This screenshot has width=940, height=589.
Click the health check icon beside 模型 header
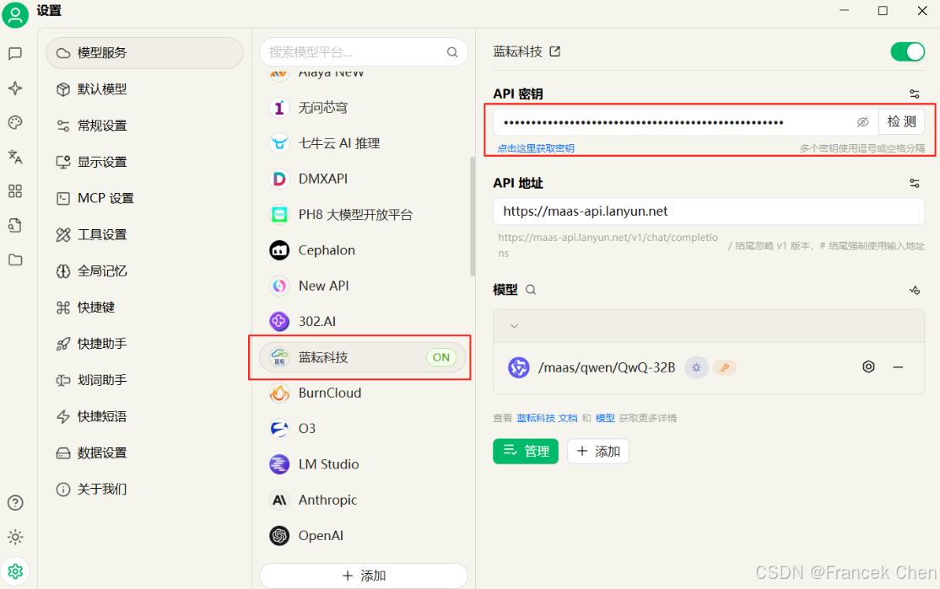[914, 291]
